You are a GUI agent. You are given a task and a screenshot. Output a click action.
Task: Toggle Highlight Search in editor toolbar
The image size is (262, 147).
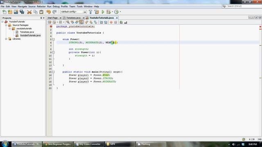click(x=81, y=22)
